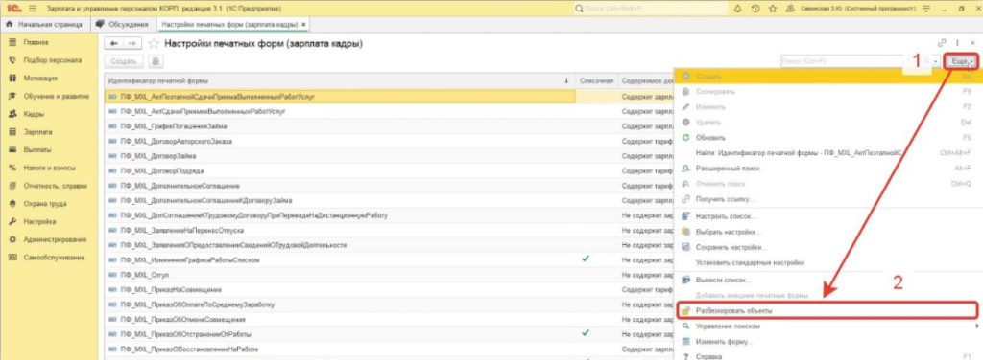
Task: Close the Настройки печатных форм tab
Action: [x=304, y=24]
